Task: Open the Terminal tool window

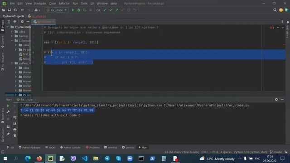Action: (x=111, y=148)
